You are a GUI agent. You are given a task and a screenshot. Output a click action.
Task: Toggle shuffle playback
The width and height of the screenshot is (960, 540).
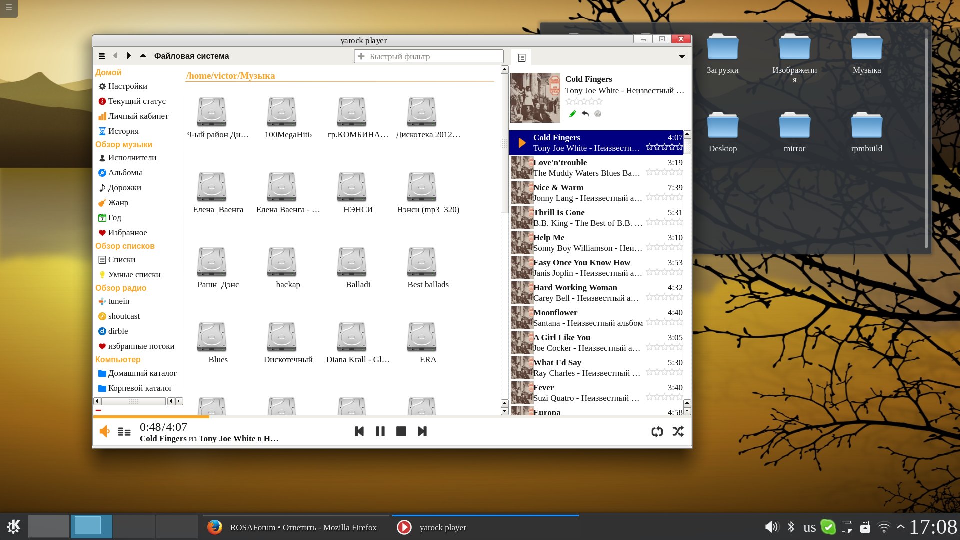point(678,431)
